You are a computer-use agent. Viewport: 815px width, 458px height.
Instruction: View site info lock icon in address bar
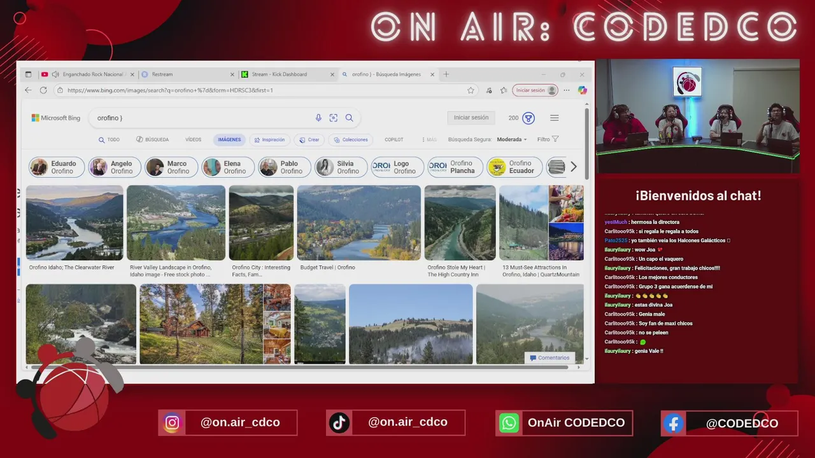pos(60,90)
